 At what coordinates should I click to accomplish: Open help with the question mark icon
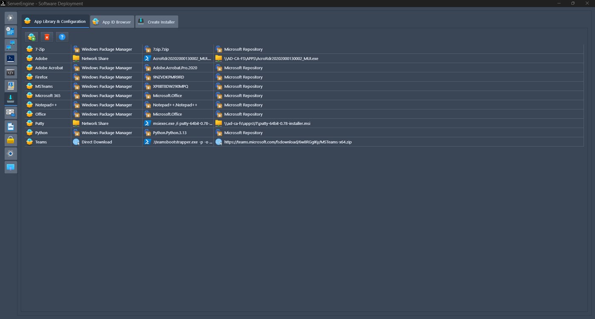click(x=62, y=37)
